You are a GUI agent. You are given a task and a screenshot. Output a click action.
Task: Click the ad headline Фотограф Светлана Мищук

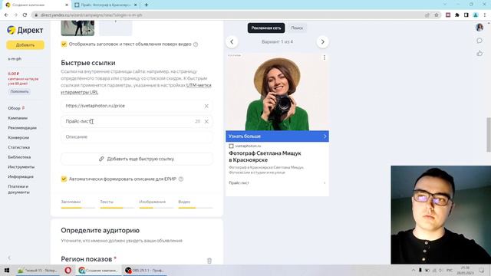pyautogui.click(x=265, y=156)
